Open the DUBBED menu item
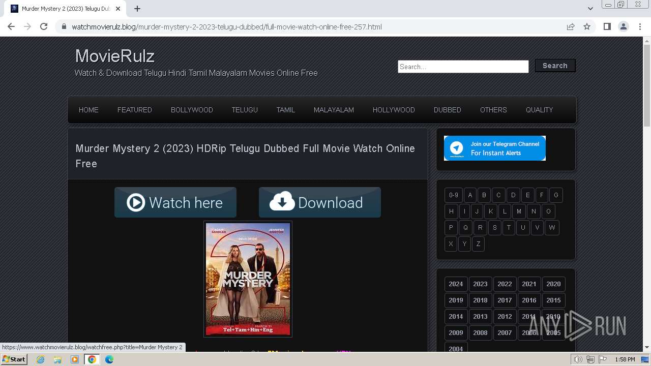Screen dimensions: 651x366 [448, 110]
